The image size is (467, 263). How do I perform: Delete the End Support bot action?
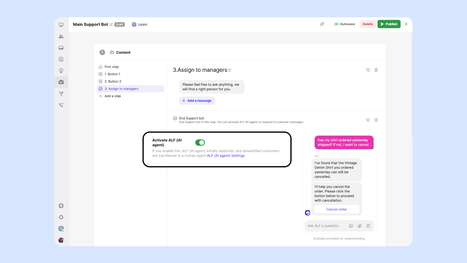[376, 120]
